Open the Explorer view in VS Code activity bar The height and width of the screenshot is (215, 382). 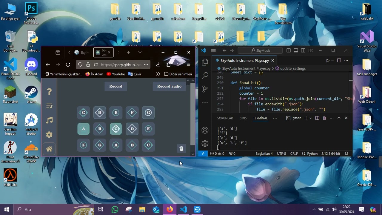point(205,62)
